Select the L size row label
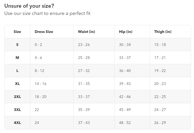 (17, 71)
